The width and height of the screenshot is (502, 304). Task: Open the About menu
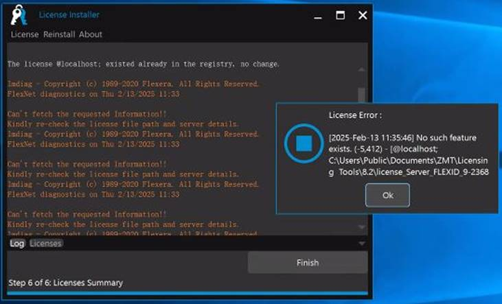(91, 34)
